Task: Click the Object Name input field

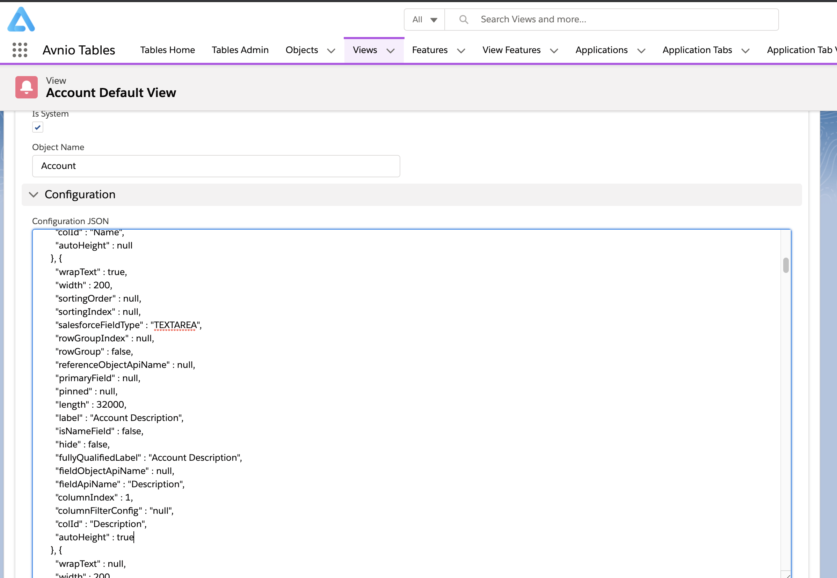Action: point(216,166)
